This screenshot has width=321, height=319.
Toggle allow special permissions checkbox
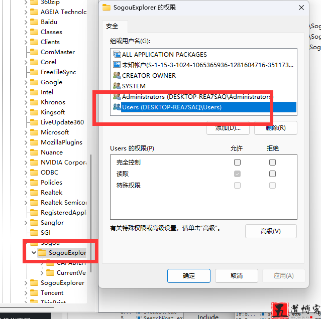237,186
